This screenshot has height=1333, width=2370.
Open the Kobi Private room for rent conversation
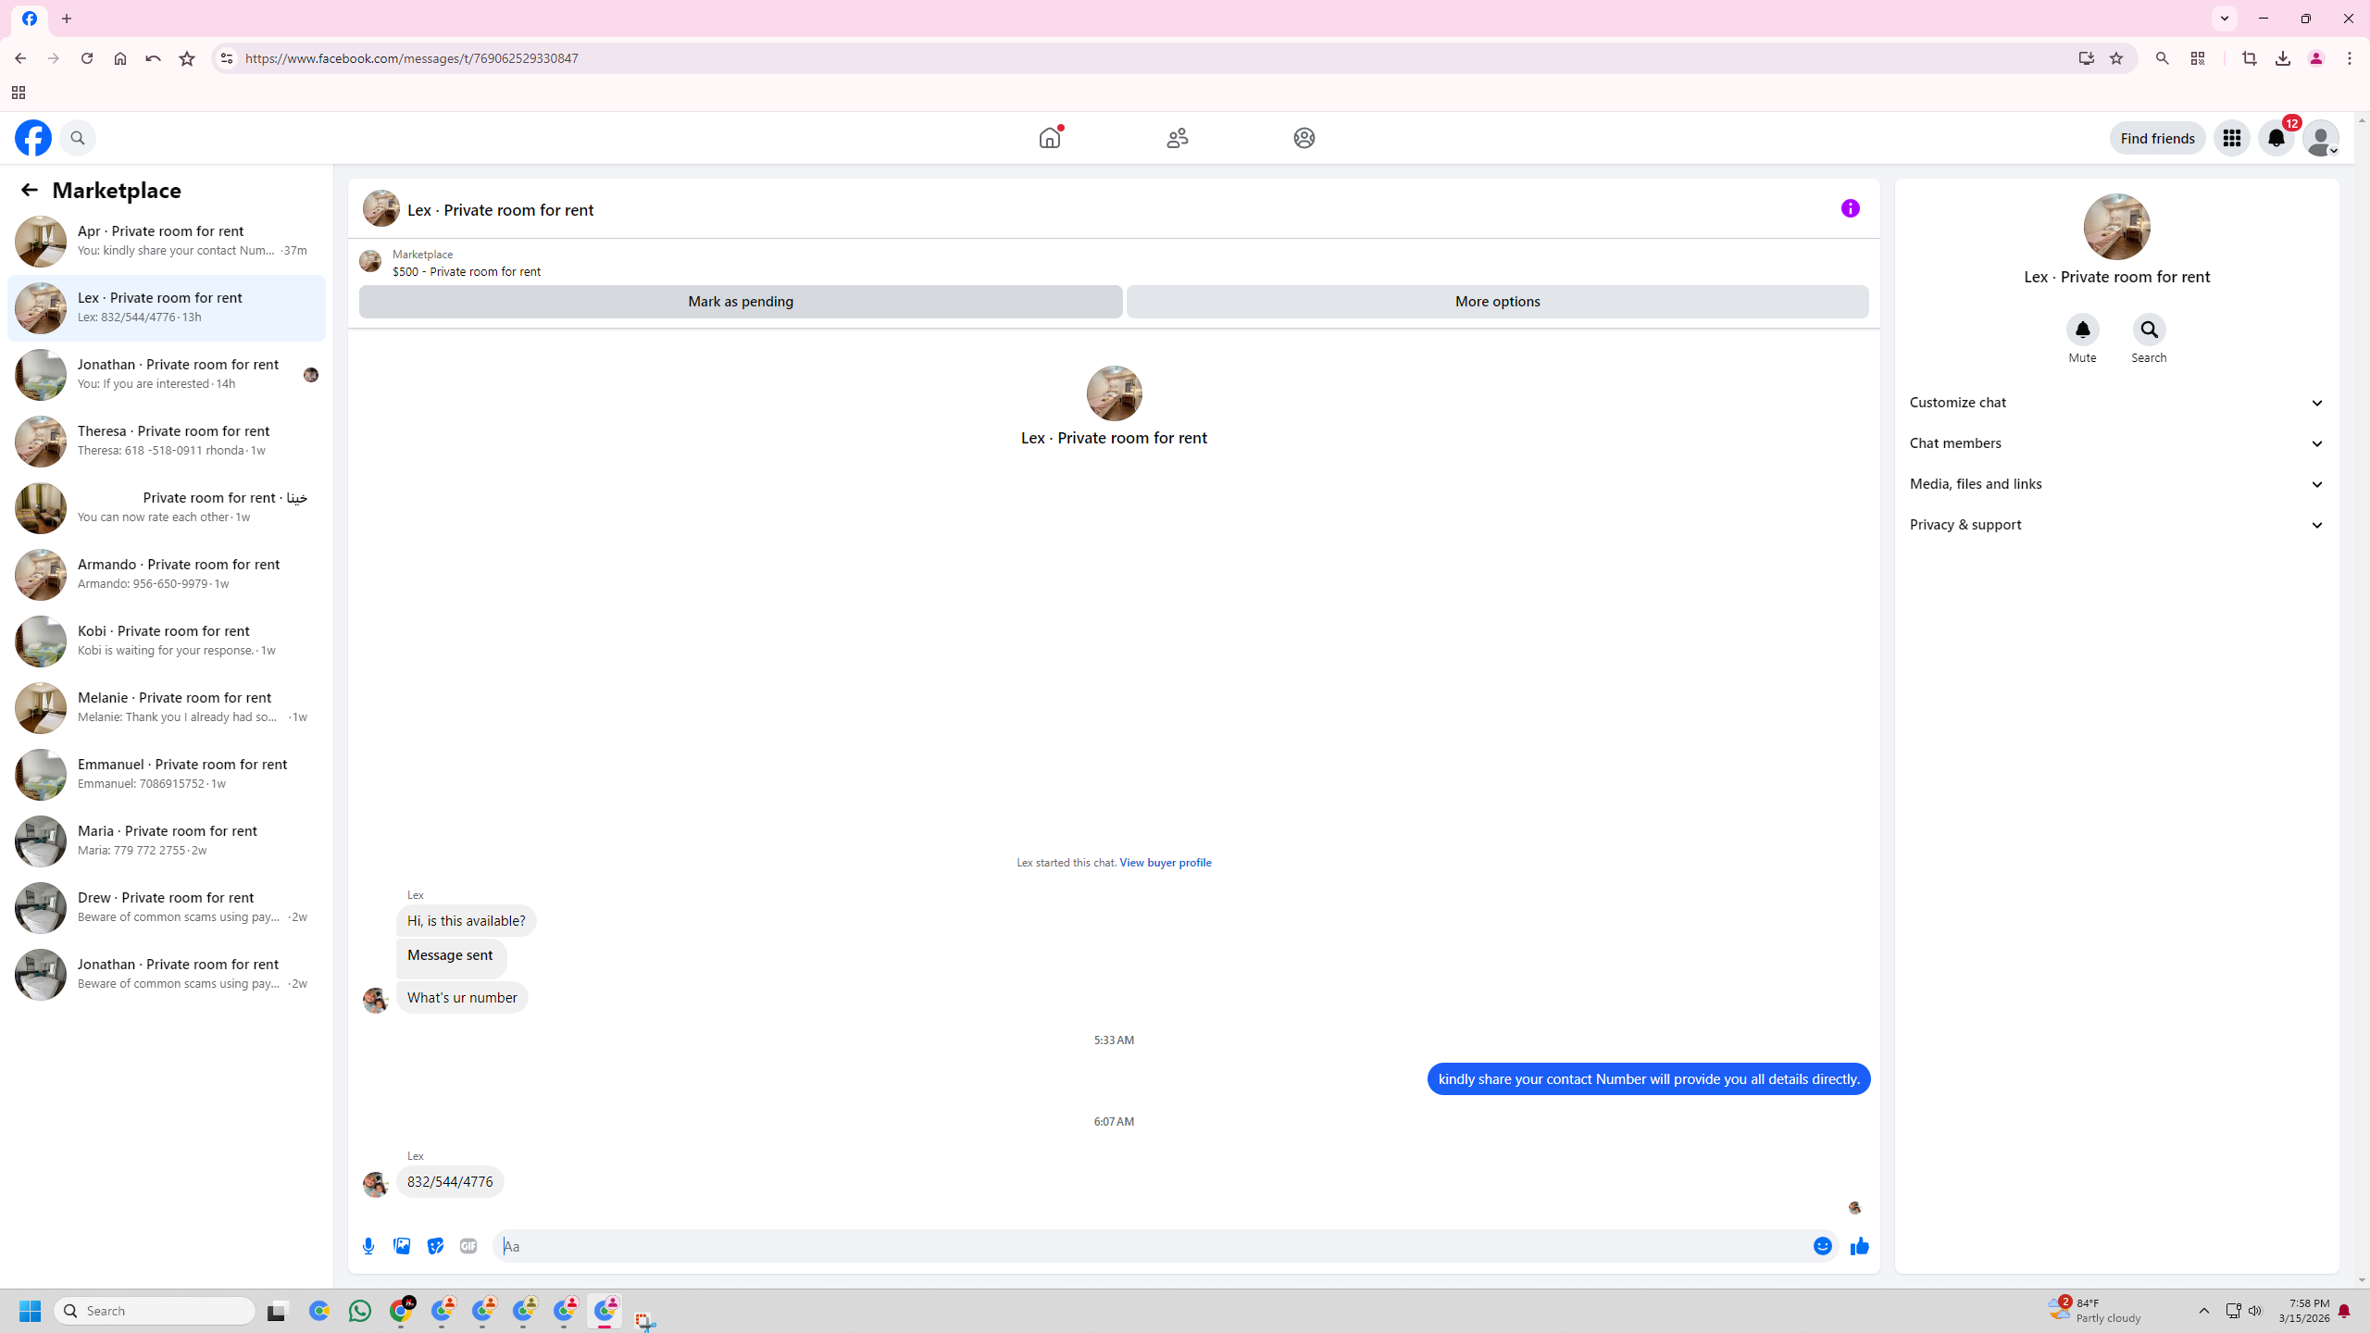[167, 642]
